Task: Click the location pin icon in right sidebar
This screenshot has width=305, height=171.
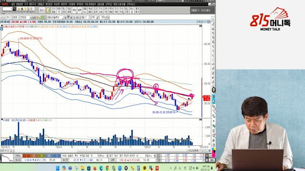Action: [x=213, y=90]
